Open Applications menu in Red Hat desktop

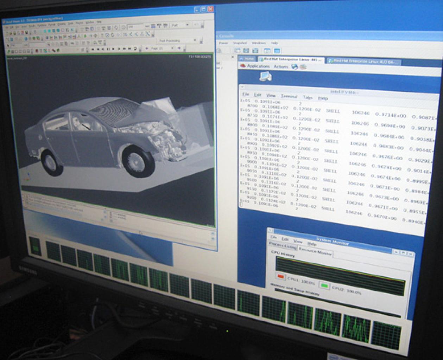[x=258, y=66]
